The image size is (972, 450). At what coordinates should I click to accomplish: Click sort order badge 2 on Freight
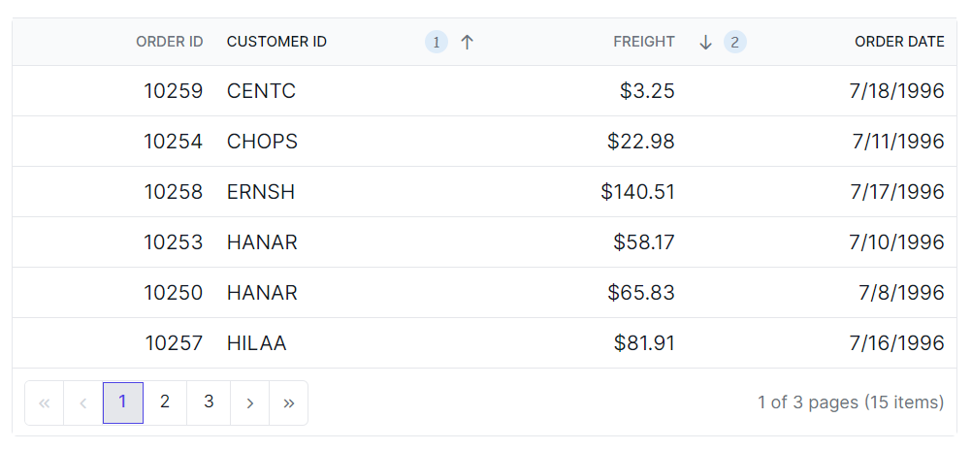[x=735, y=42]
